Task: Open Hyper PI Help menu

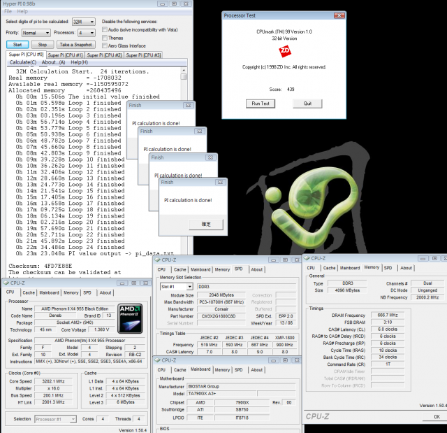Action: 22,11
